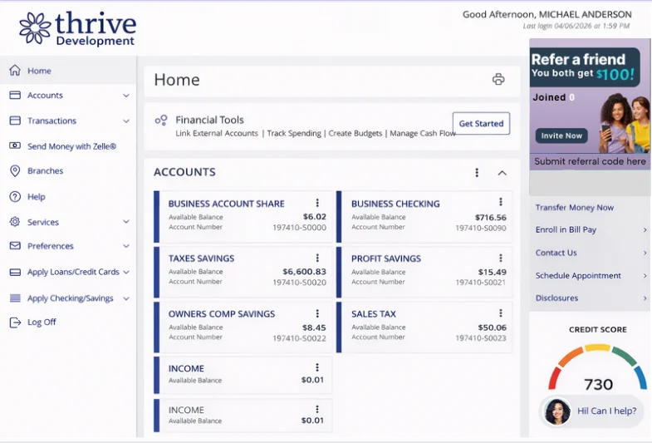Click the Enroll in Bill Pay arrow
Screen dimensions: 652x443
(645, 230)
